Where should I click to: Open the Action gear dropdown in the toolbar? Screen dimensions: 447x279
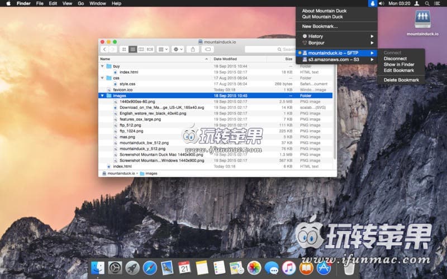[178, 49]
